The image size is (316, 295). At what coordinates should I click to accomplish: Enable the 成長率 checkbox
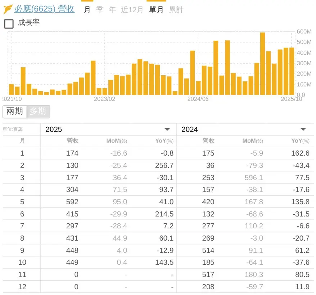[x=9, y=24]
